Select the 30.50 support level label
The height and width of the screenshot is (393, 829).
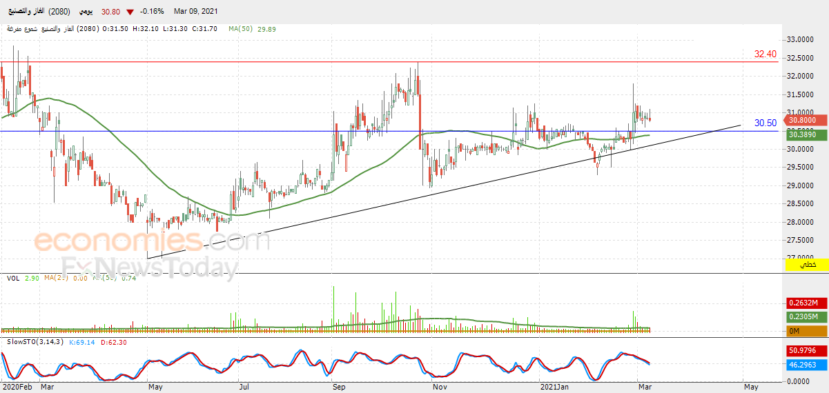tap(765, 123)
